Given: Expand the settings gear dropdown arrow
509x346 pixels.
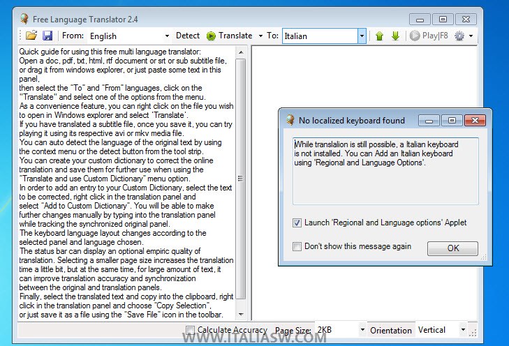Looking at the screenshot, I should 471,36.
